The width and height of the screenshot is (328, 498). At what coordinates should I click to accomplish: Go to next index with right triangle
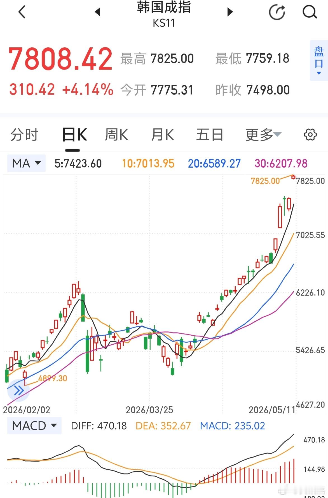(x=230, y=12)
